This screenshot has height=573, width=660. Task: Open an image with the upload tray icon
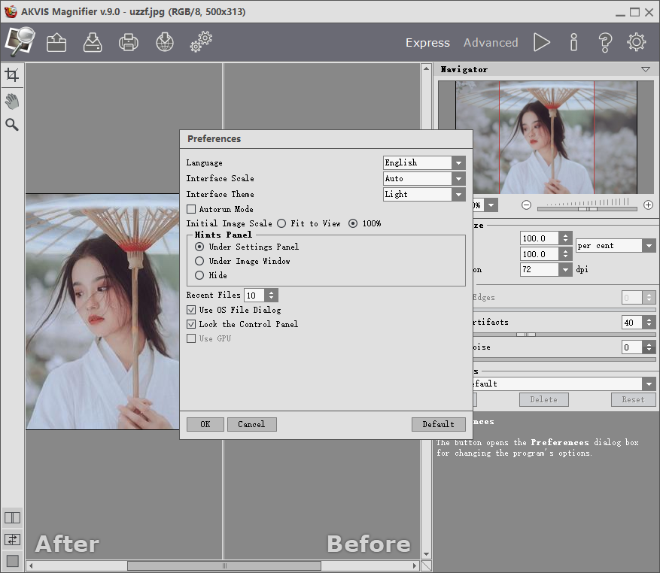tap(56, 43)
